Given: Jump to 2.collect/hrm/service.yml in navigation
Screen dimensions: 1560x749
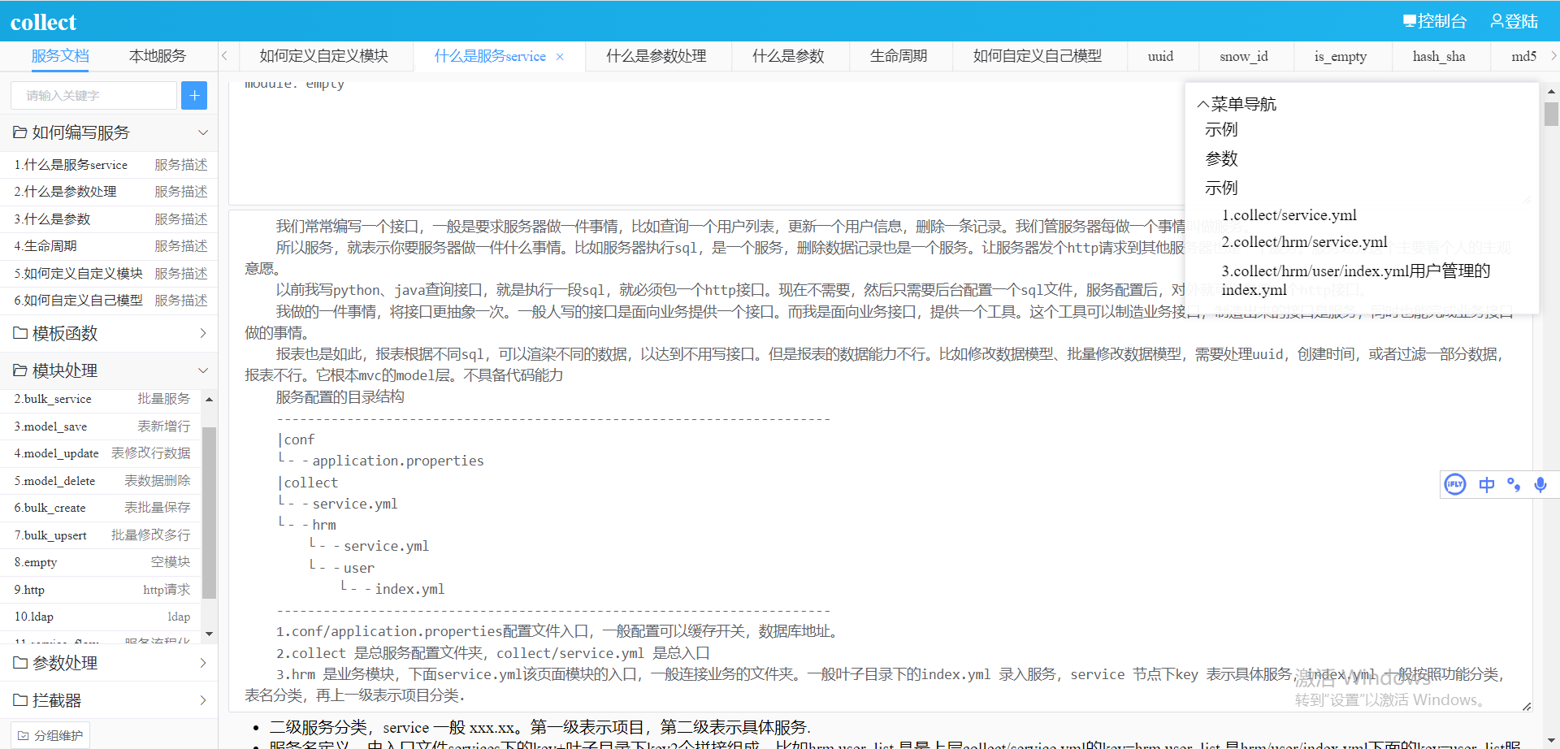Looking at the screenshot, I should tap(1304, 242).
